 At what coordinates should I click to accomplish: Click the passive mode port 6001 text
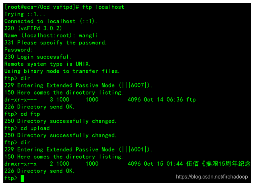(137, 149)
